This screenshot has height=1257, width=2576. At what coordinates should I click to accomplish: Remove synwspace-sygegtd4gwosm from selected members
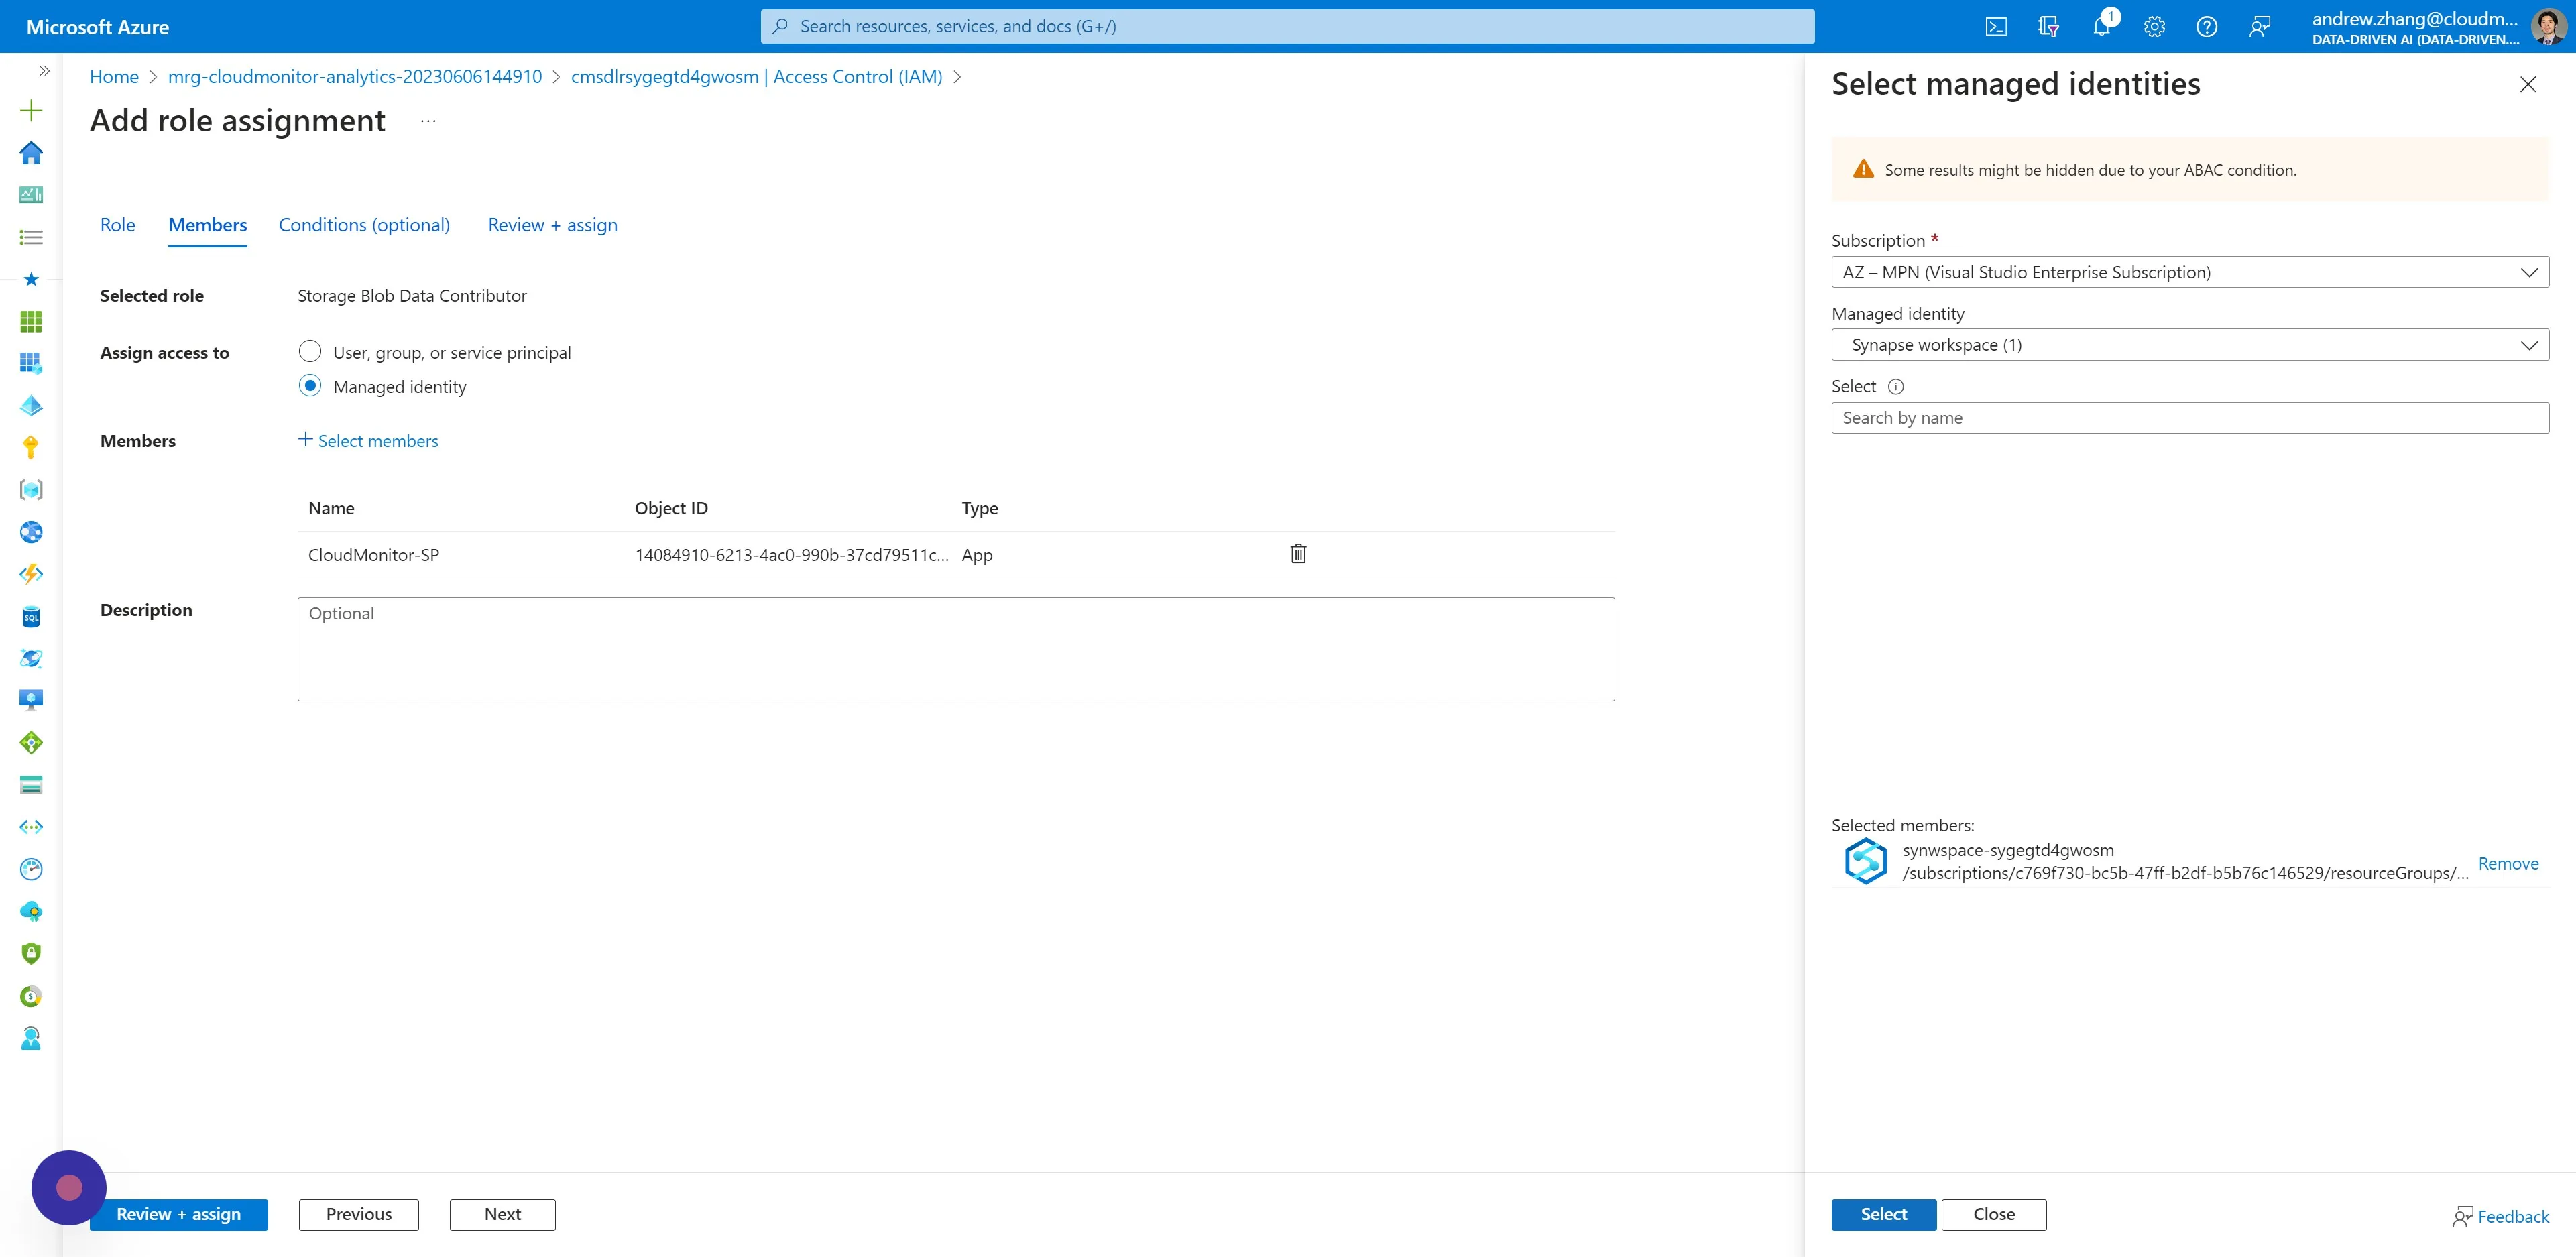click(2508, 864)
